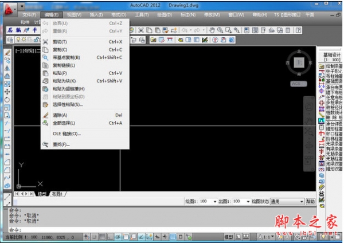Choose 全部选择(L) from the Edit menu
Image resolution: width=344 pixels, height=243 pixels.
point(85,123)
